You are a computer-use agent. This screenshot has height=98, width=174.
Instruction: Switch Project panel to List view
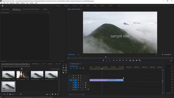(5, 94)
